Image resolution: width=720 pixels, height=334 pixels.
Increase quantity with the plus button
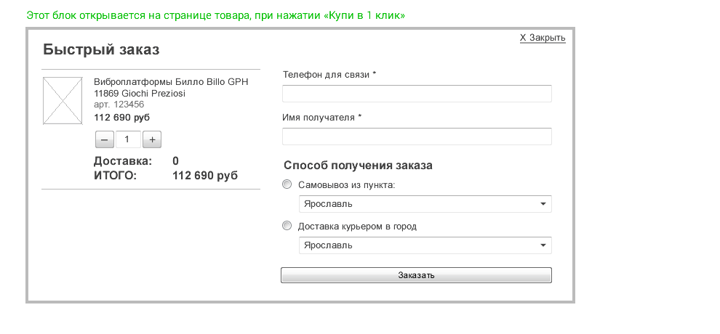(x=151, y=139)
